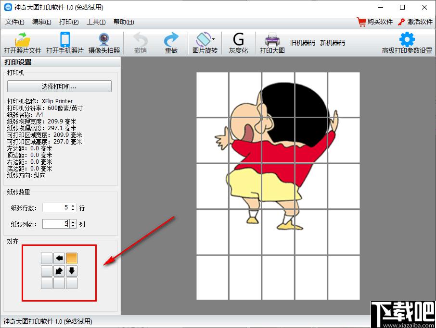This screenshot has height=328, width=436.
Task: Increase the paper row count
Action: click(73, 206)
